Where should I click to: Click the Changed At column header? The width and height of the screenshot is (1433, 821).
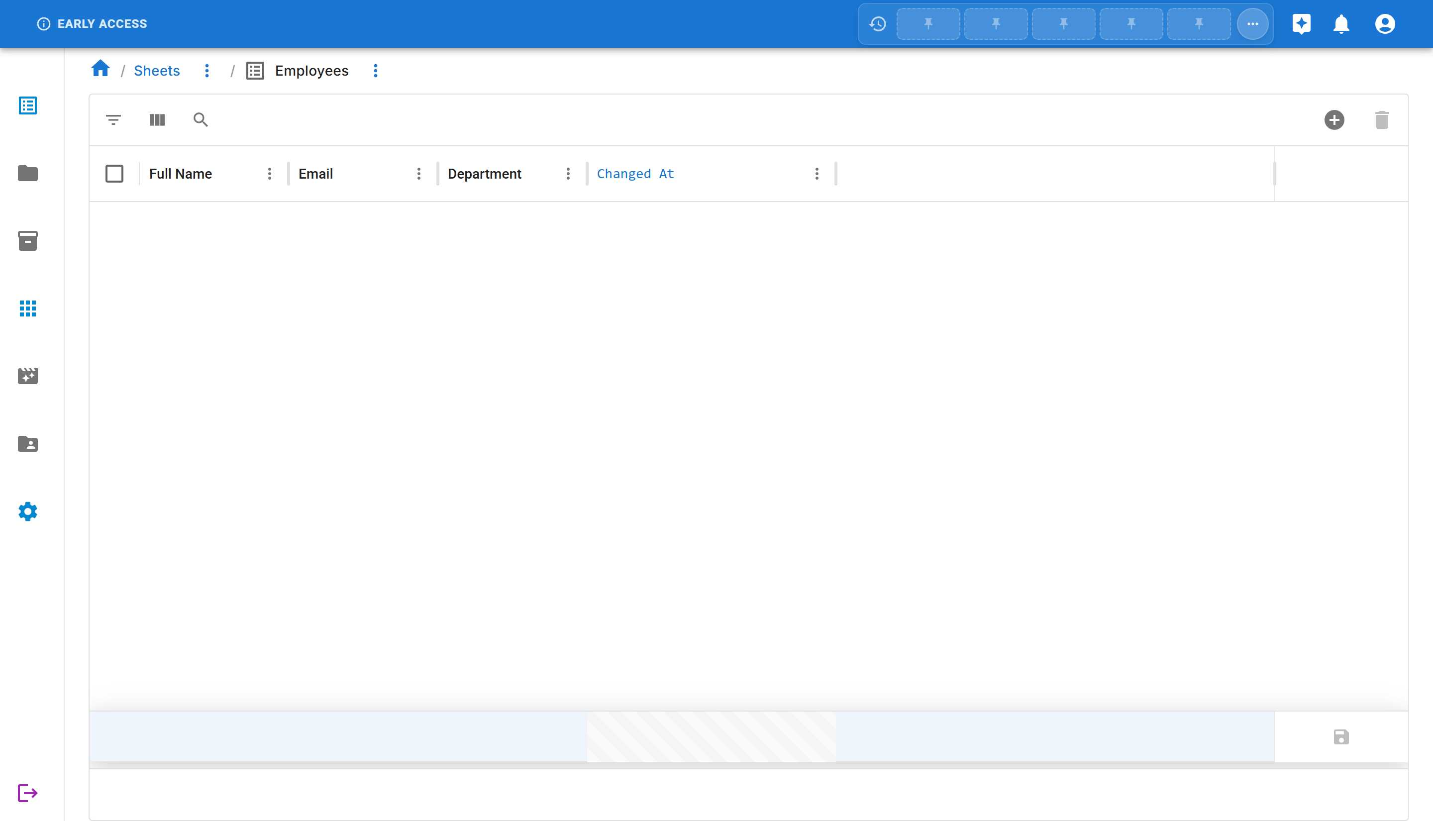(x=635, y=174)
